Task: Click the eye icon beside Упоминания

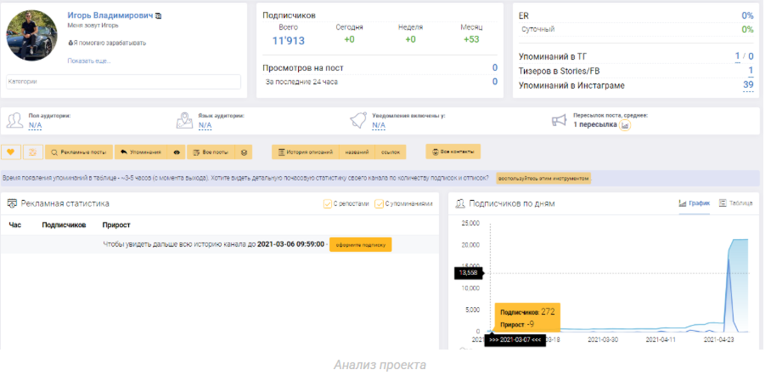Action: (x=177, y=152)
